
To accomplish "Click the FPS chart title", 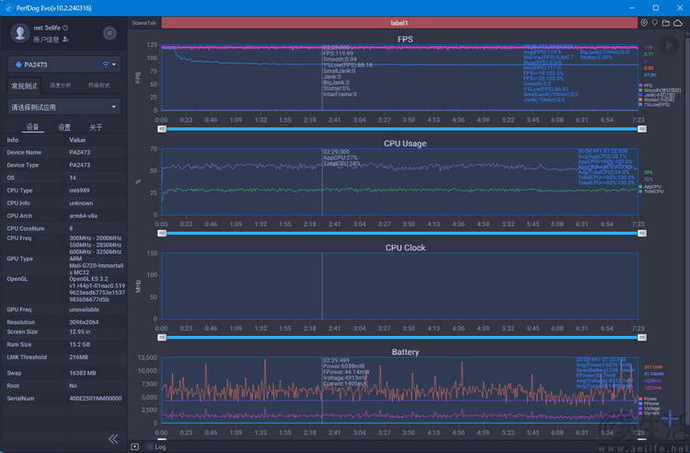I will coord(406,40).
